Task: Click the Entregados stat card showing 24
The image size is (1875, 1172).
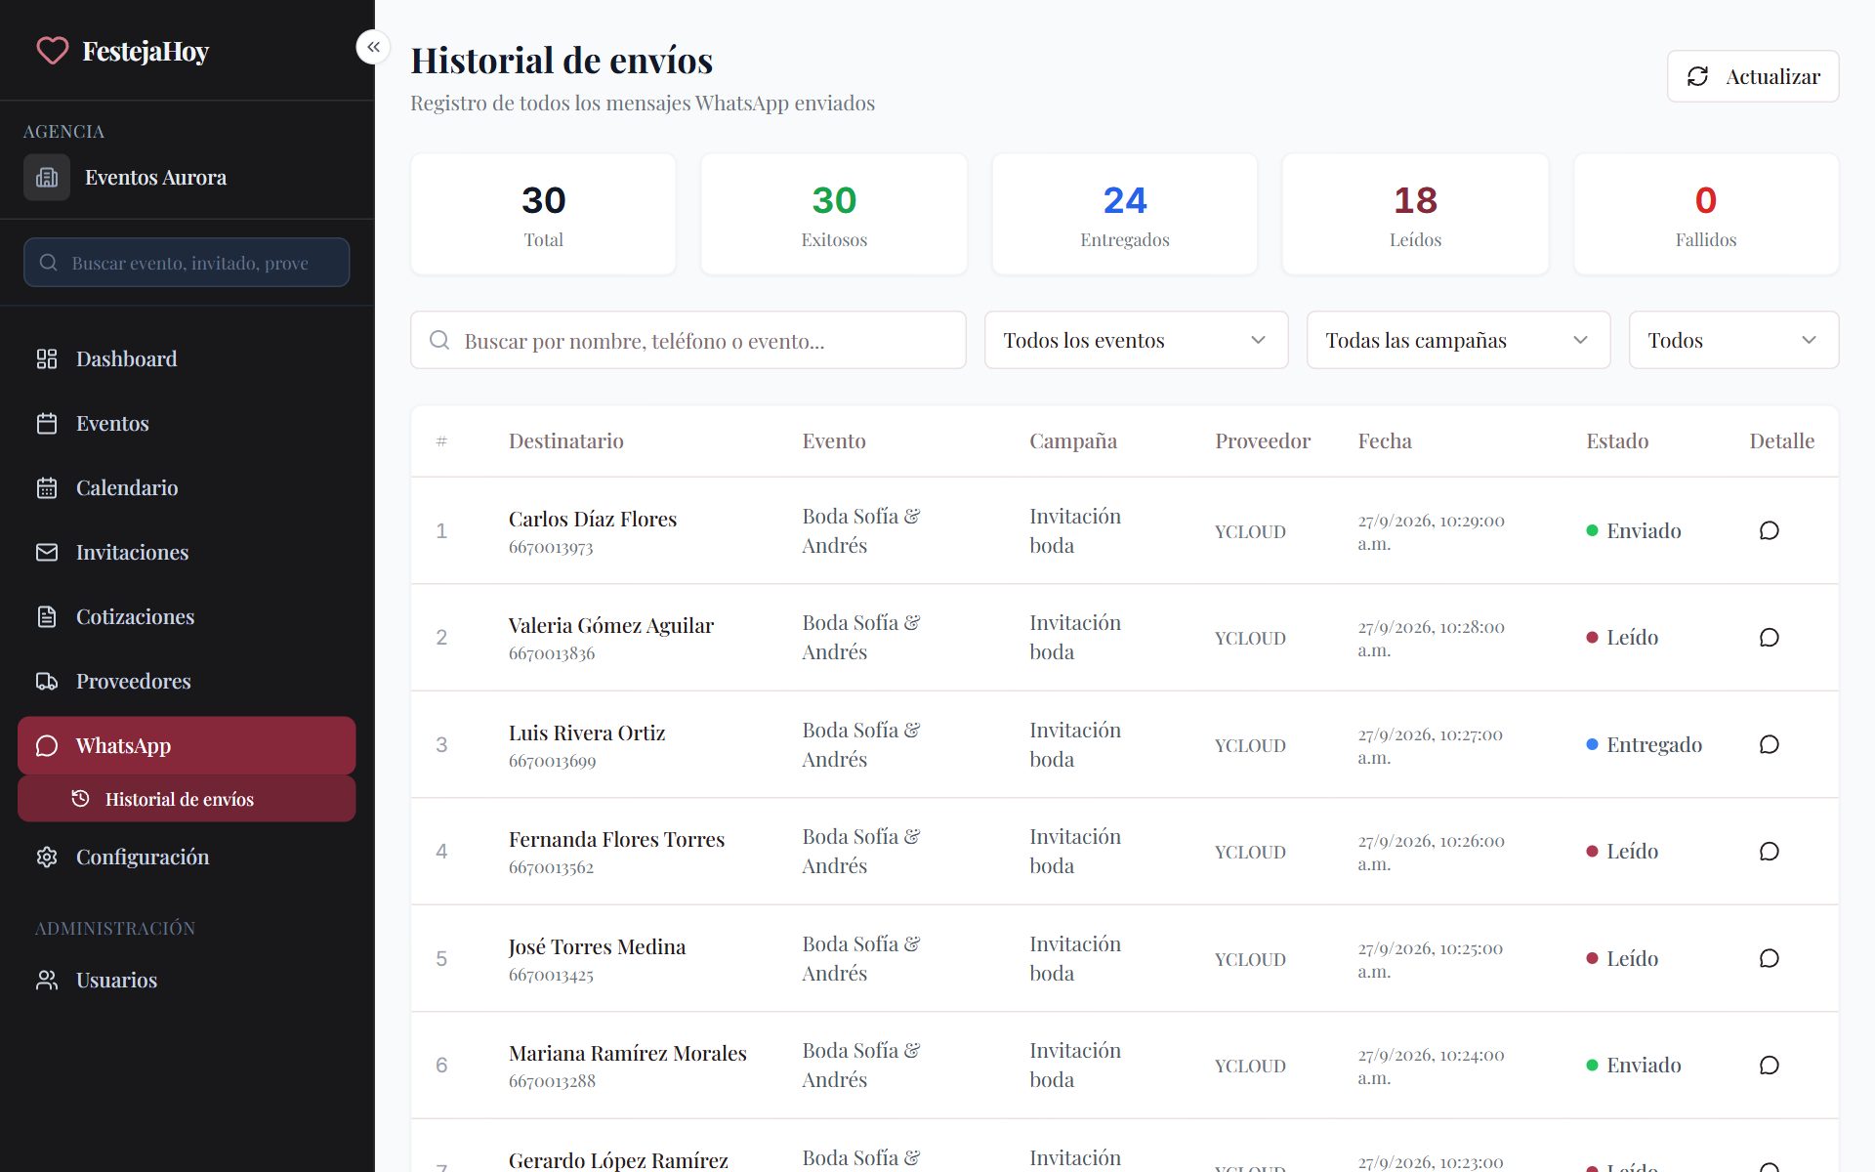Action: (x=1124, y=214)
